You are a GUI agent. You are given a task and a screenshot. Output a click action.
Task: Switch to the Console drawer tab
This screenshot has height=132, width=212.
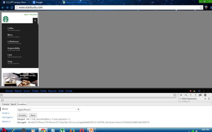pos(6,104)
